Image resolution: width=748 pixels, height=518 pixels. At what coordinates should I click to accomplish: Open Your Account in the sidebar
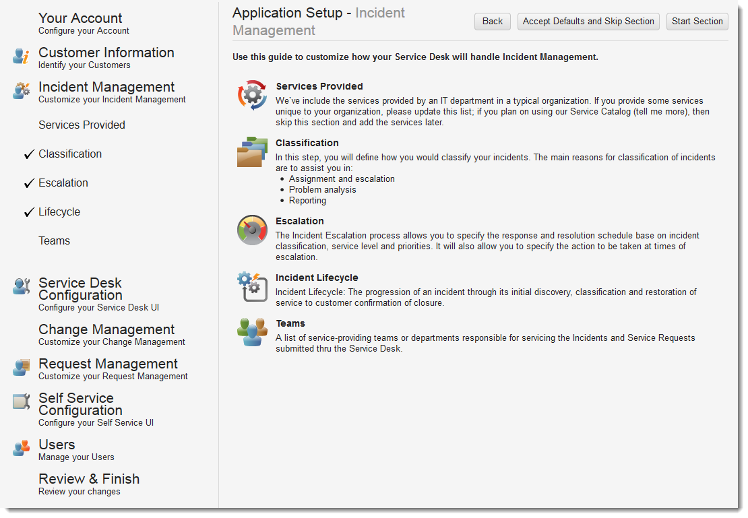pyautogui.click(x=80, y=18)
